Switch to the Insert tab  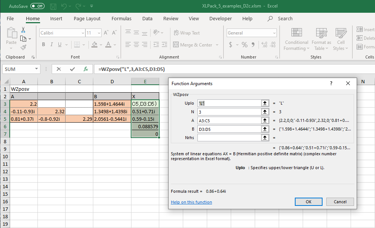click(x=56, y=19)
